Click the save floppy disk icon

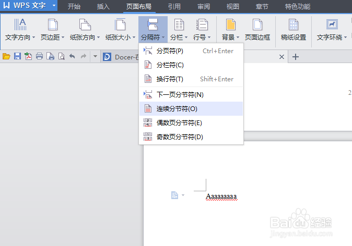[x=17, y=56]
